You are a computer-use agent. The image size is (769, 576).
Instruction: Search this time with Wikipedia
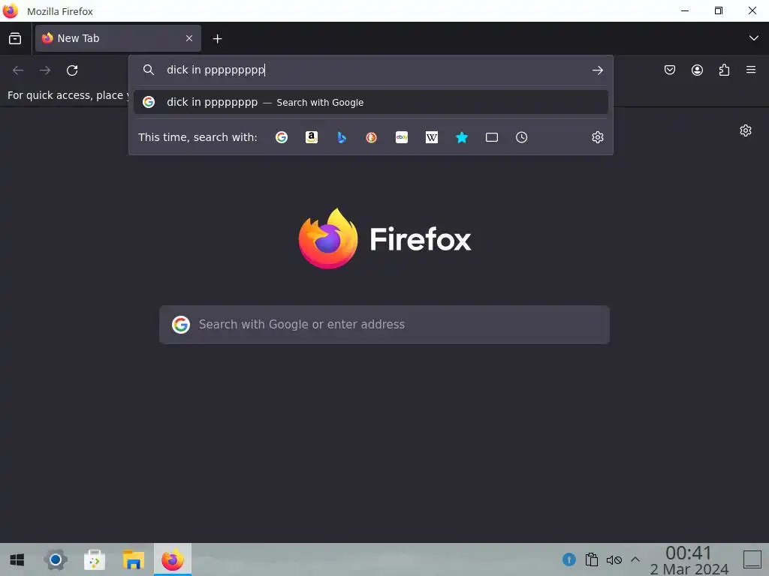(x=432, y=138)
